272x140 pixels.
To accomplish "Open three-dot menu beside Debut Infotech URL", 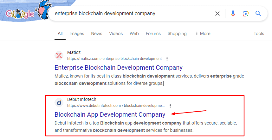I will pyautogui.click(x=170, y=106).
